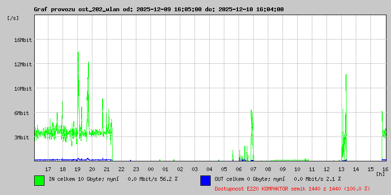Viewport: 391px width, 195px height.
Task: Click the 16Mbit y-axis label
Action: (x=23, y=40)
